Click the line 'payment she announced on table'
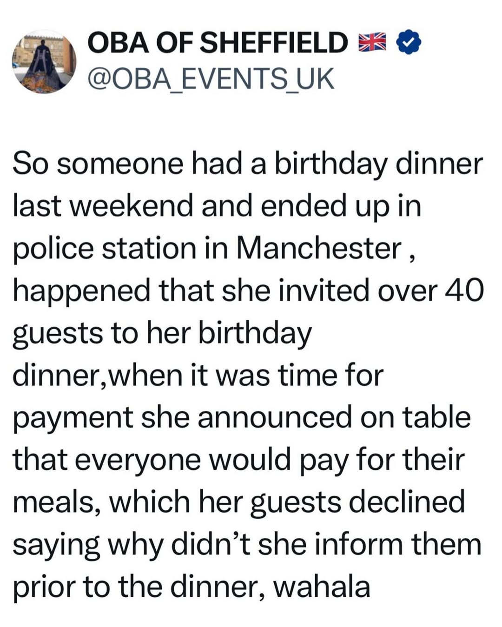502x627 pixels. pos(241,417)
